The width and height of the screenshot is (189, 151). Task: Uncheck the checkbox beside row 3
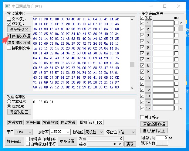142,35
